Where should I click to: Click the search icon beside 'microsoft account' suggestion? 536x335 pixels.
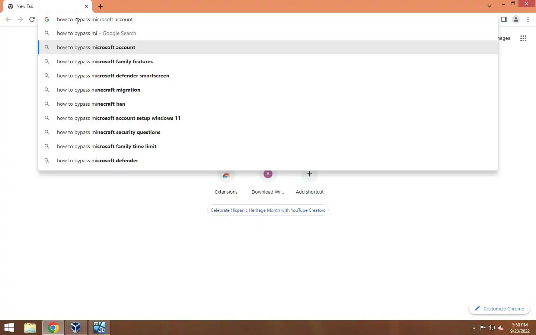click(47, 47)
